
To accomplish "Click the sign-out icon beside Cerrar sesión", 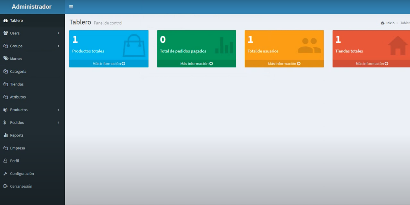I will [x=5, y=186].
